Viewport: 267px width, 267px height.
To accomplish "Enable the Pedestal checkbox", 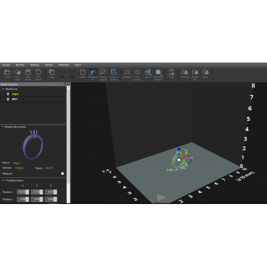I will click(x=62, y=174).
